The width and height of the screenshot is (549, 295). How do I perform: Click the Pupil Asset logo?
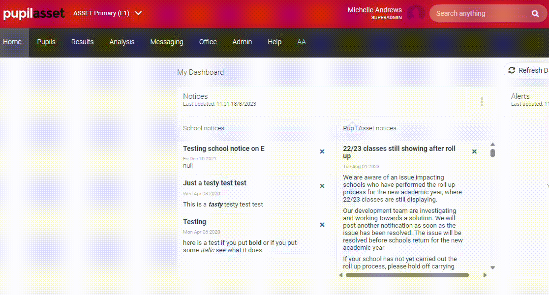pyautogui.click(x=33, y=13)
